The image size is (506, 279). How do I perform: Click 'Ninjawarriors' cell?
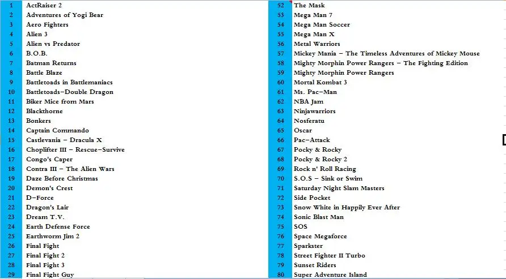(314, 111)
